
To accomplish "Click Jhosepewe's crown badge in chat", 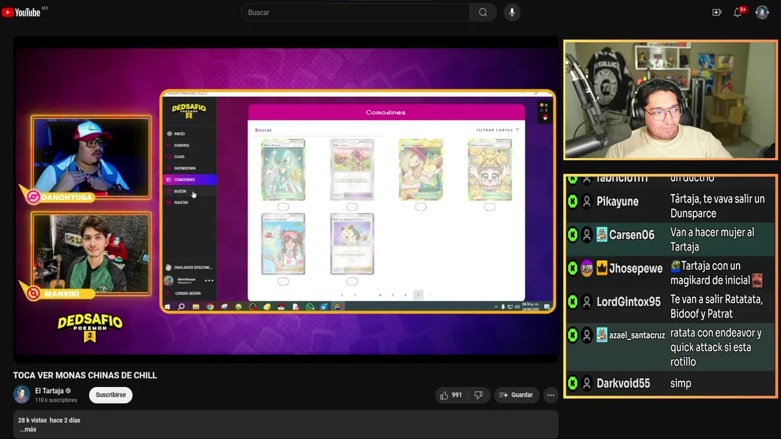I will tap(602, 268).
